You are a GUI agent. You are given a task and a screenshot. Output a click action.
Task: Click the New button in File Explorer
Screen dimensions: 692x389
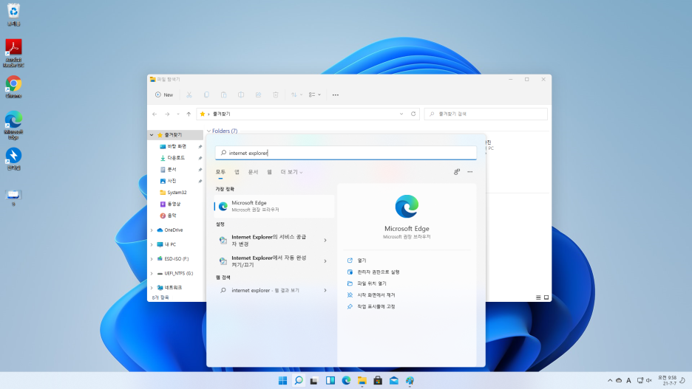[x=164, y=94]
